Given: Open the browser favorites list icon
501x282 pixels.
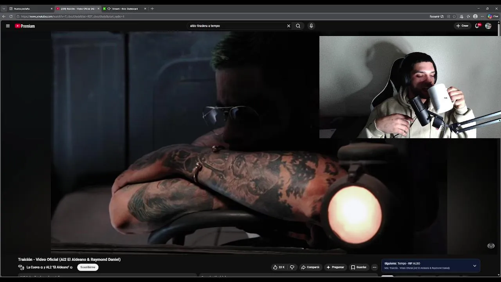Looking at the screenshot, I should (x=469, y=16).
